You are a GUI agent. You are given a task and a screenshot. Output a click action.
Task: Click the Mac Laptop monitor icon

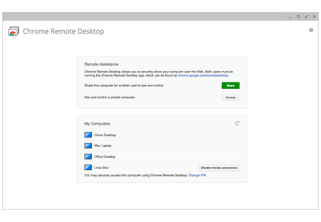88,146
